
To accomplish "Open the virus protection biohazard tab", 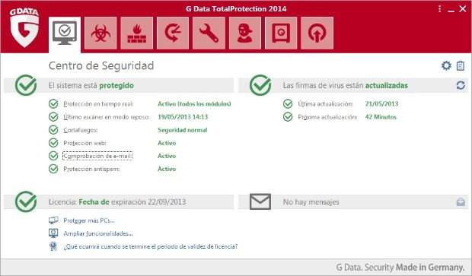I will pyautogui.click(x=100, y=33).
